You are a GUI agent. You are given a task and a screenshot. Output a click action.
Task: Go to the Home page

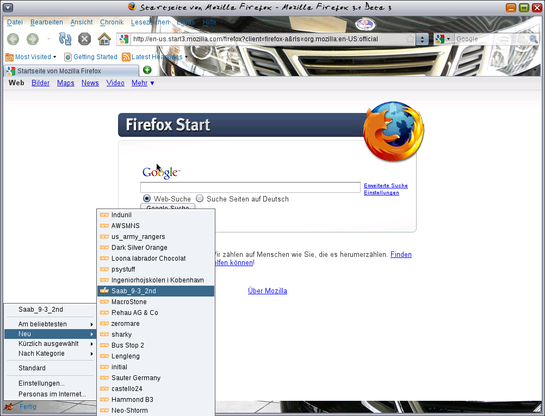(x=104, y=39)
